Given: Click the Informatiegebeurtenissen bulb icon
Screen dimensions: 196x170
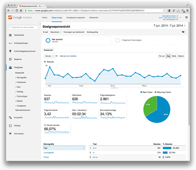Looking at the screenshot, I should click(10, 51).
